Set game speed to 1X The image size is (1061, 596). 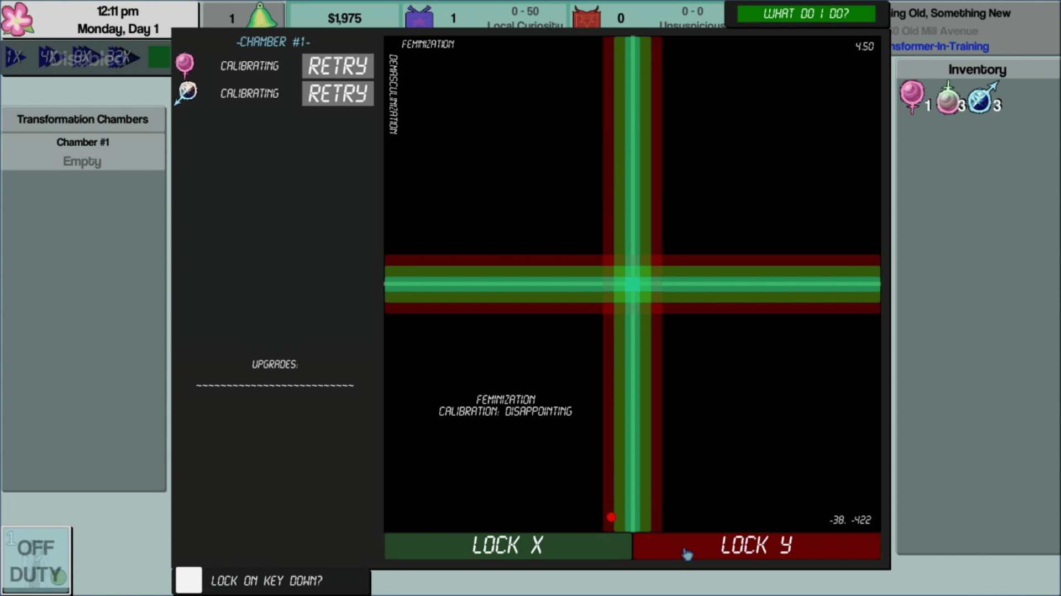(x=15, y=57)
